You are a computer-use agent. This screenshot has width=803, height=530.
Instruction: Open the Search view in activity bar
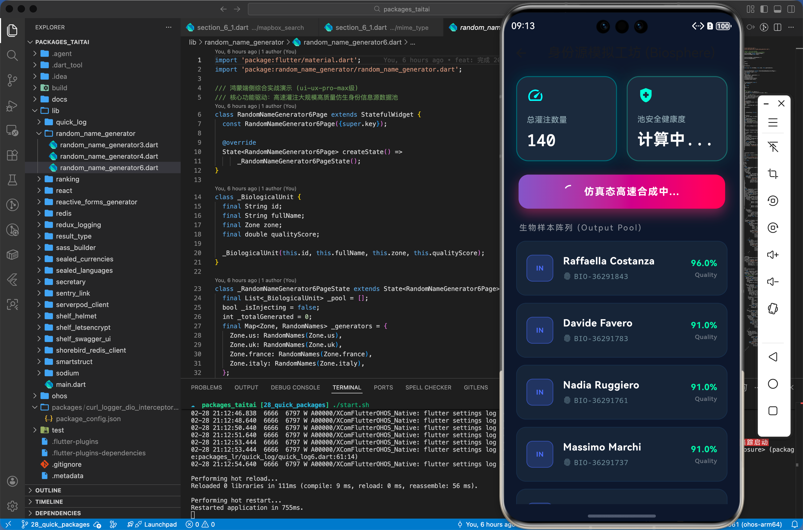pyautogui.click(x=12, y=55)
